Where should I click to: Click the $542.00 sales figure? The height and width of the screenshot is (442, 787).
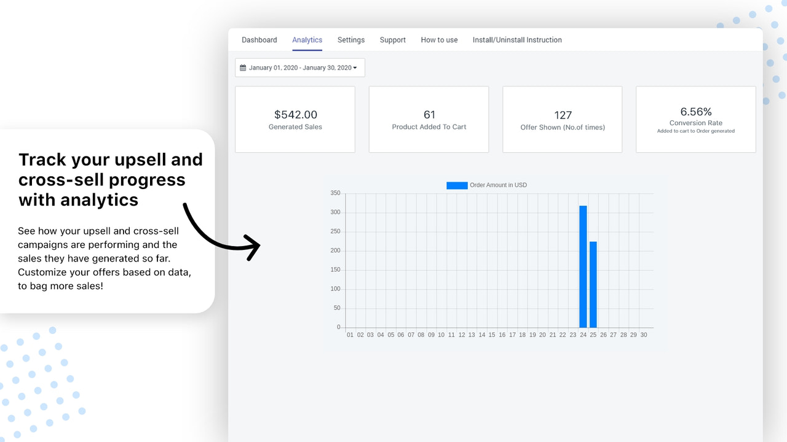[x=296, y=114]
